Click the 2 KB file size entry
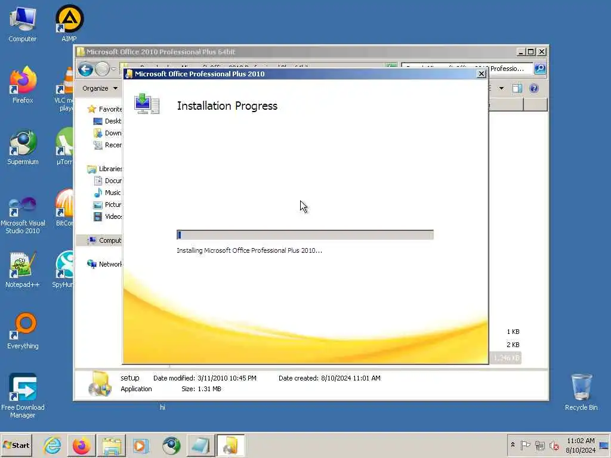The width and height of the screenshot is (611, 458). point(513,345)
